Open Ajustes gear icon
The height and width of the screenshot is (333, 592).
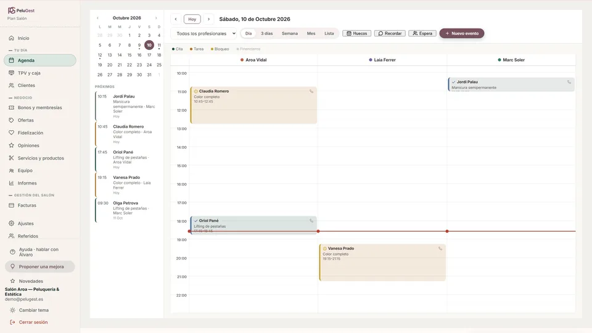[x=11, y=223]
